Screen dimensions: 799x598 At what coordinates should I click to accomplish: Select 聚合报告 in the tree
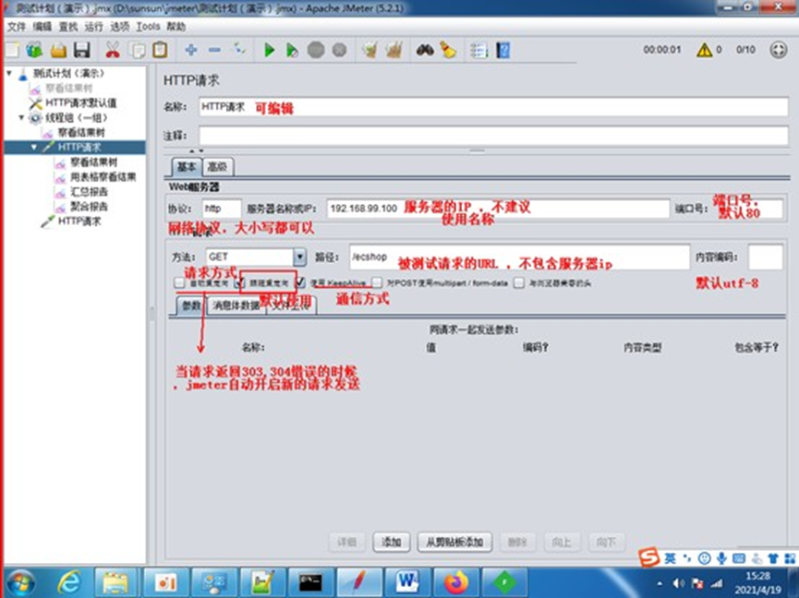point(89,207)
